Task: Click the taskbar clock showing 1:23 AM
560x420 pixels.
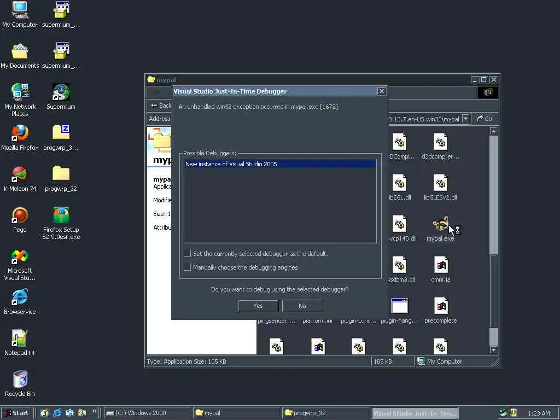Action: click(x=539, y=413)
